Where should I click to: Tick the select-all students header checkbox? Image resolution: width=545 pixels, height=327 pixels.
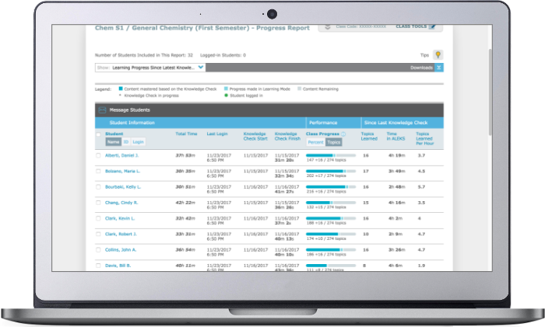pyautogui.click(x=98, y=134)
